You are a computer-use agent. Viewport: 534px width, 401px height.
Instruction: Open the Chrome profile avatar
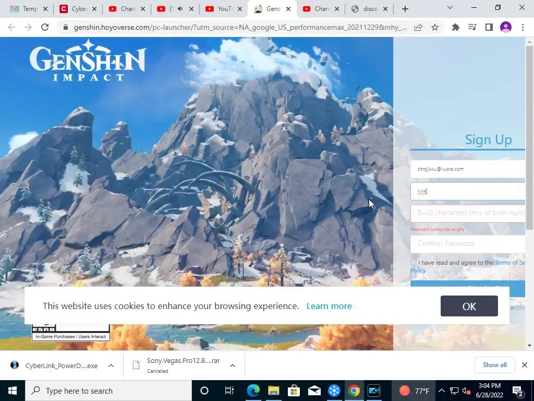506,27
